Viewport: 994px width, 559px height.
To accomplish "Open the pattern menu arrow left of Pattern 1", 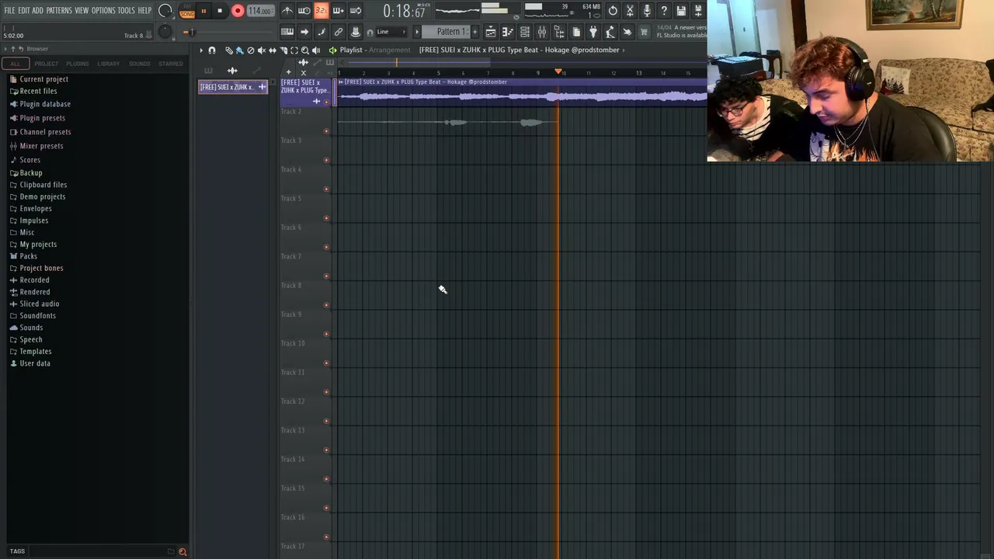I will [416, 32].
